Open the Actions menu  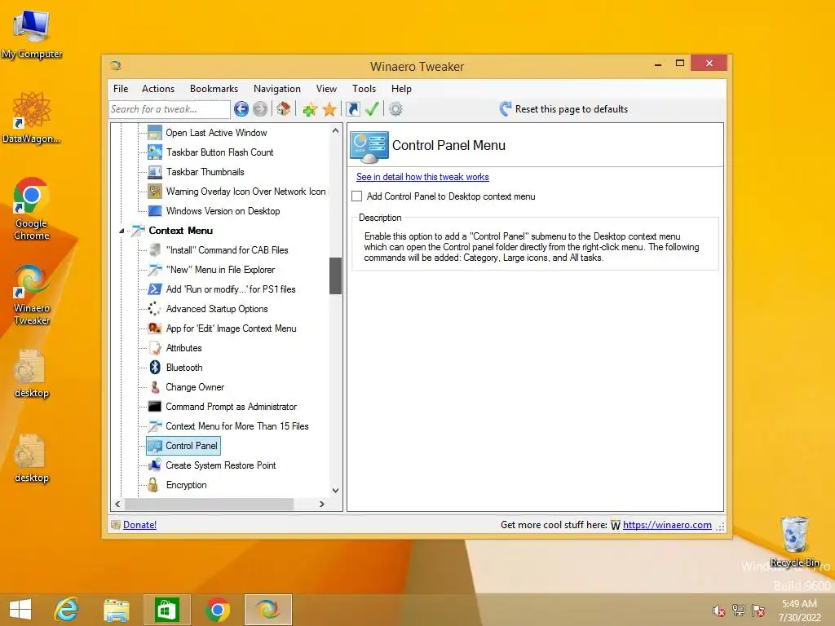[x=158, y=89]
